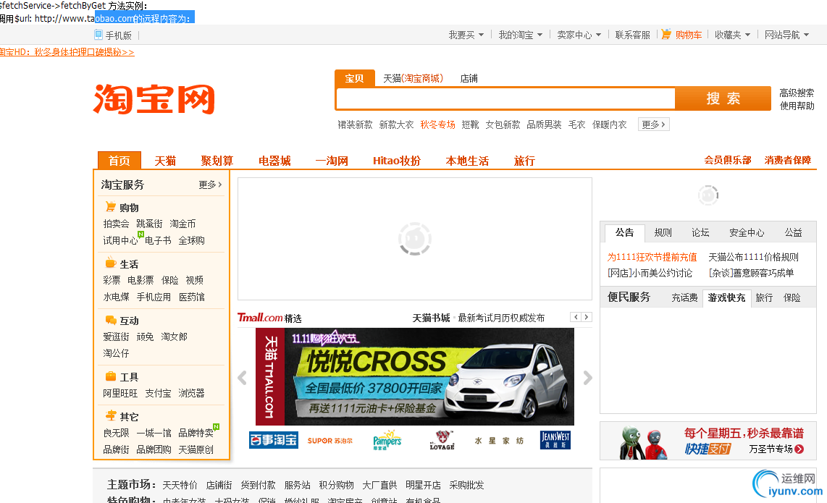Switch to the 规则 tab
827x503 pixels.
[x=663, y=232]
